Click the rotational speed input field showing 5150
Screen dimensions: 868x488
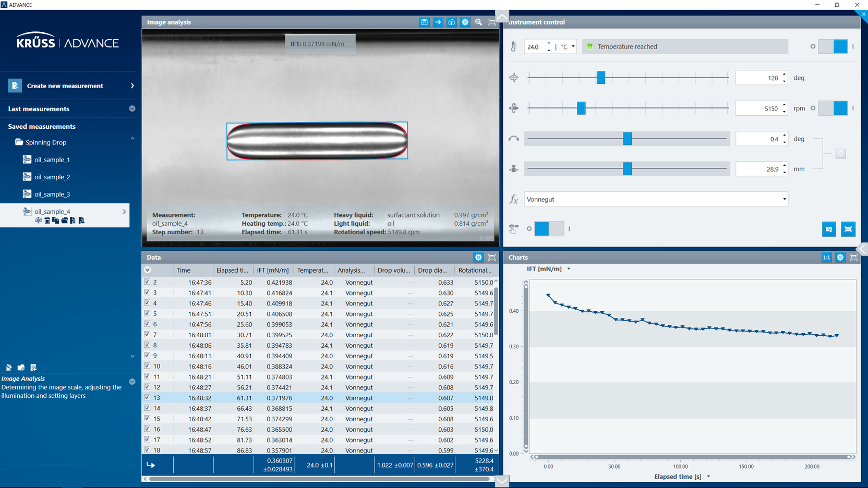758,108
